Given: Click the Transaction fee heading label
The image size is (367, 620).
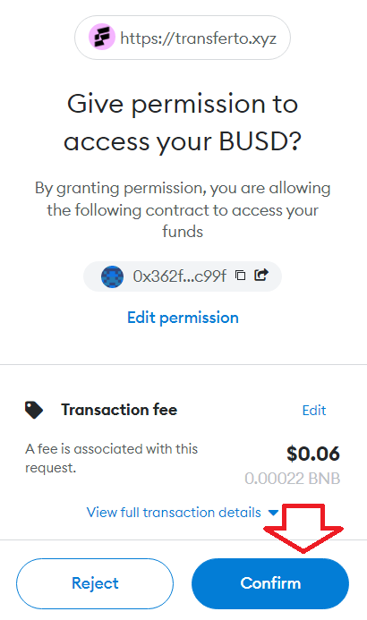Looking at the screenshot, I should 119,410.
